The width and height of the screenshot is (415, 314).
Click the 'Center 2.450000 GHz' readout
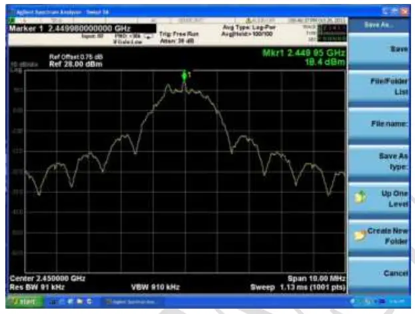click(x=48, y=278)
